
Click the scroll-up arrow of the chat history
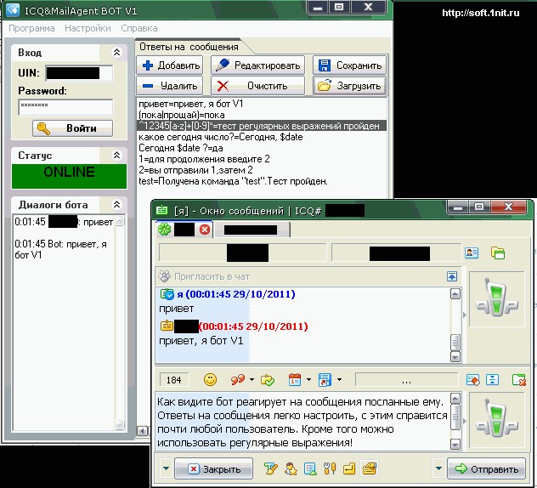455,294
